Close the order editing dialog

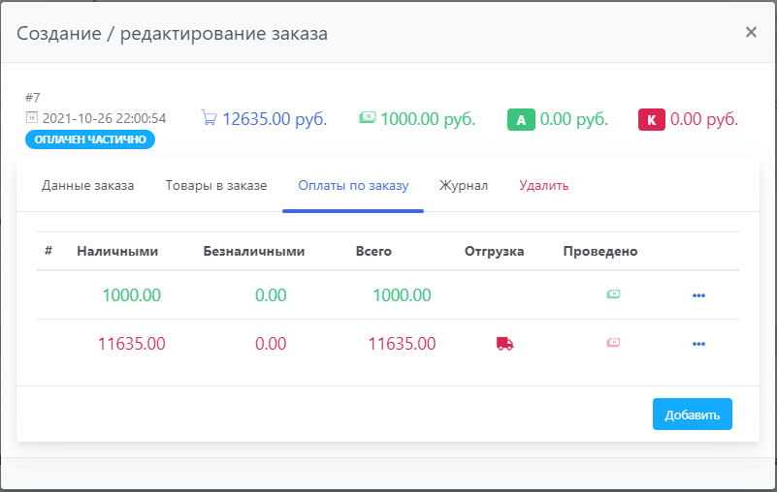(751, 32)
